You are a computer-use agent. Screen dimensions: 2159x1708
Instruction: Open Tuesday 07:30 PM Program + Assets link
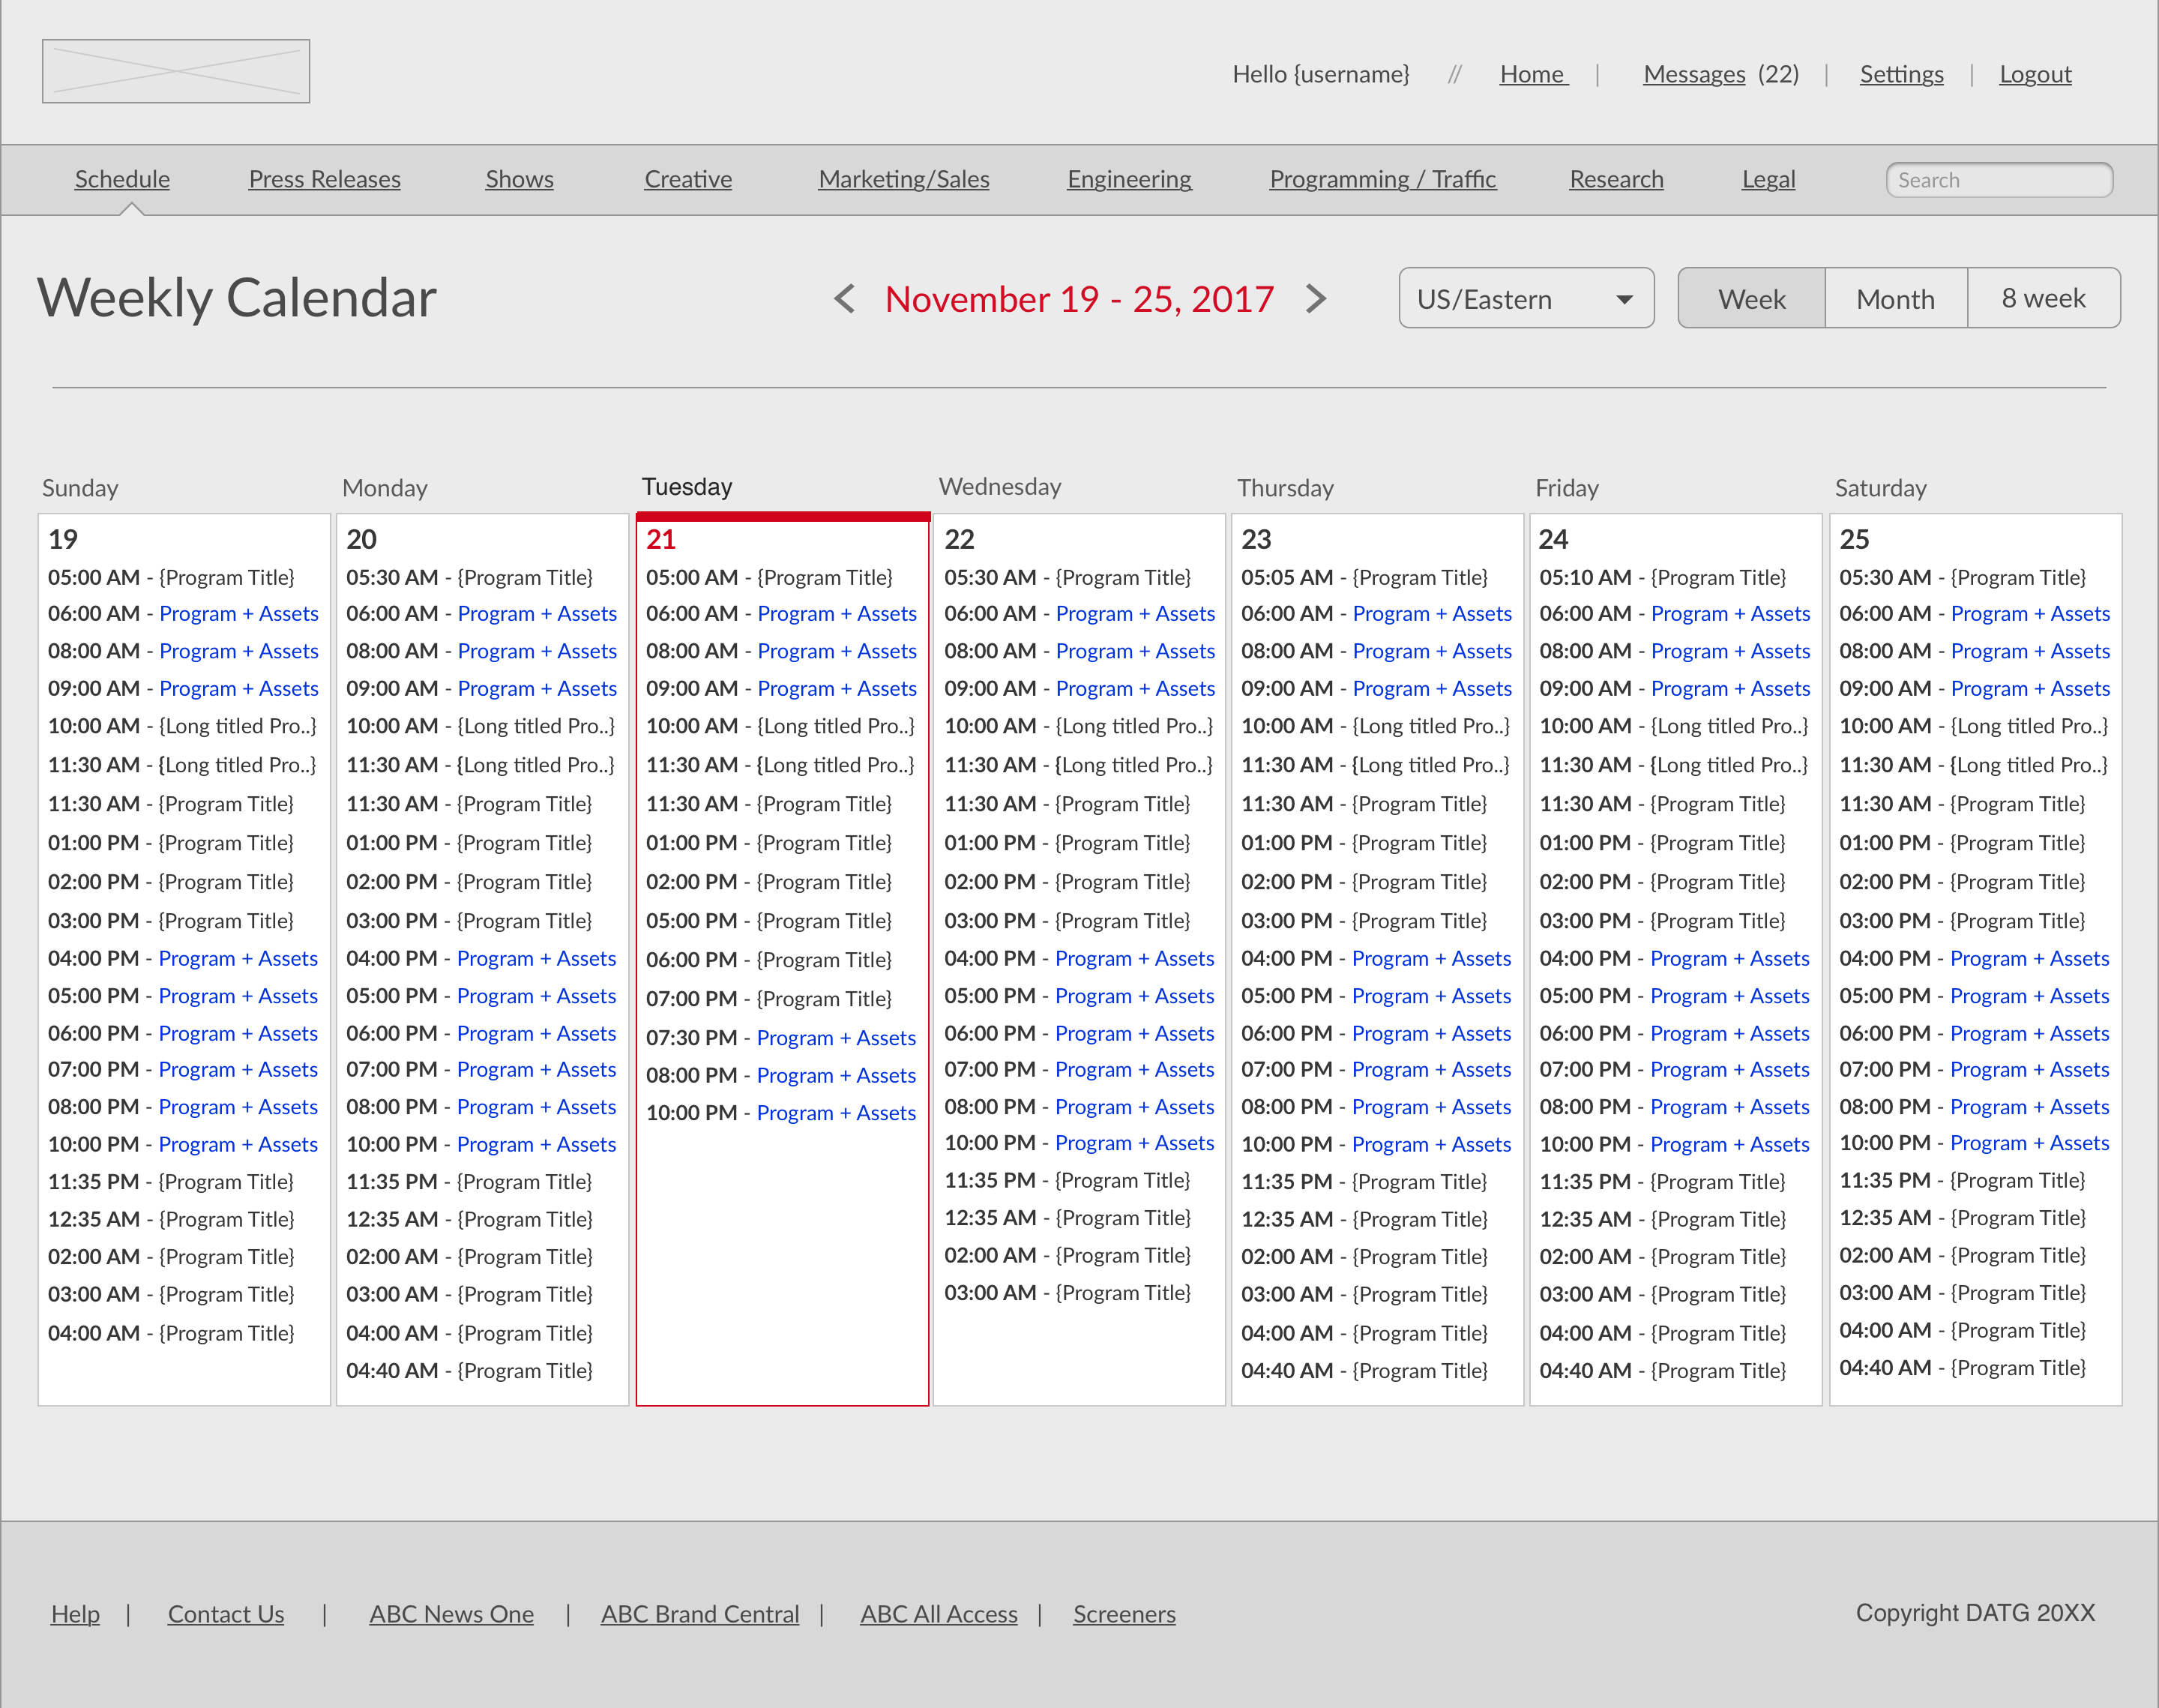tap(836, 1037)
